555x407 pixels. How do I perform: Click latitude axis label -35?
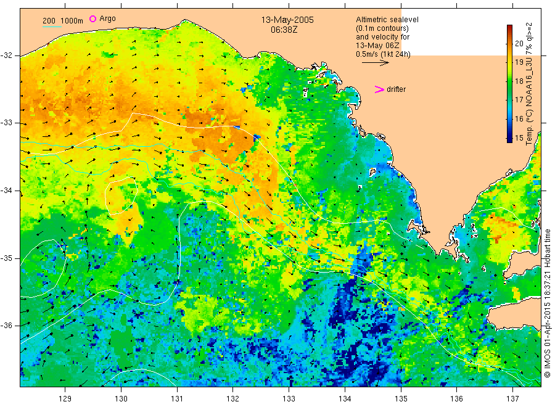pyautogui.click(x=6, y=258)
